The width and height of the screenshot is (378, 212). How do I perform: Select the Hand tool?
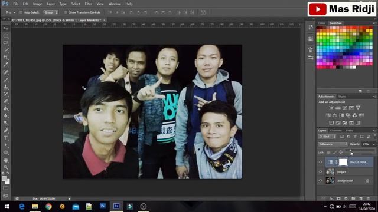click(6, 160)
